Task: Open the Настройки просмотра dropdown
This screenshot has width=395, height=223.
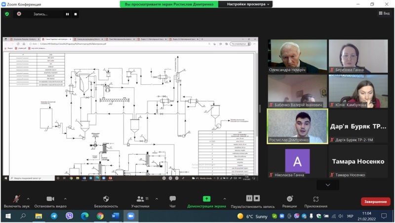Action: pos(248,4)
